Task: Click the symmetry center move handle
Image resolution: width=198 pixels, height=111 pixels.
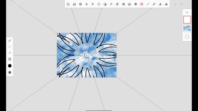Action: (x=87, y=55)
